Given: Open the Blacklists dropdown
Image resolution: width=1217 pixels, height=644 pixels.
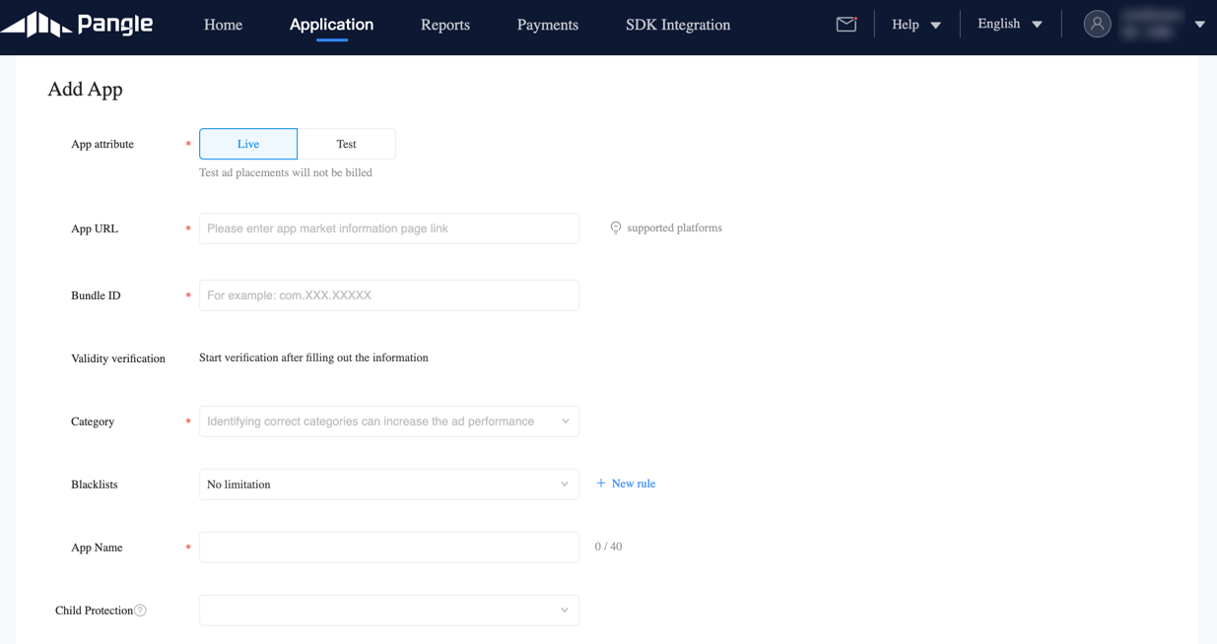Looking at the screenshot, I should [x=388, y=483].
